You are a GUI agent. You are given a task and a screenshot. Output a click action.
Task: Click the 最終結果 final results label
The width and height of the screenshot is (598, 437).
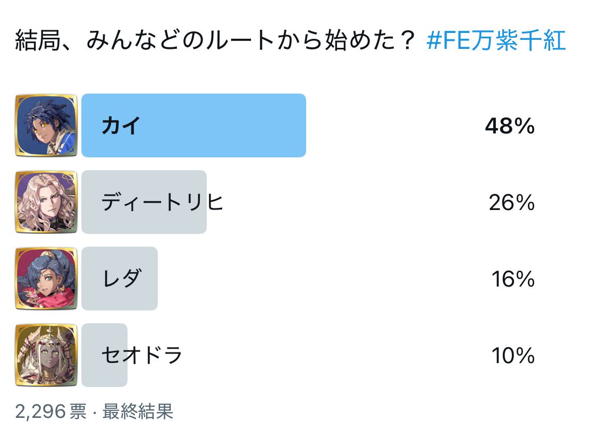(138, 411)
